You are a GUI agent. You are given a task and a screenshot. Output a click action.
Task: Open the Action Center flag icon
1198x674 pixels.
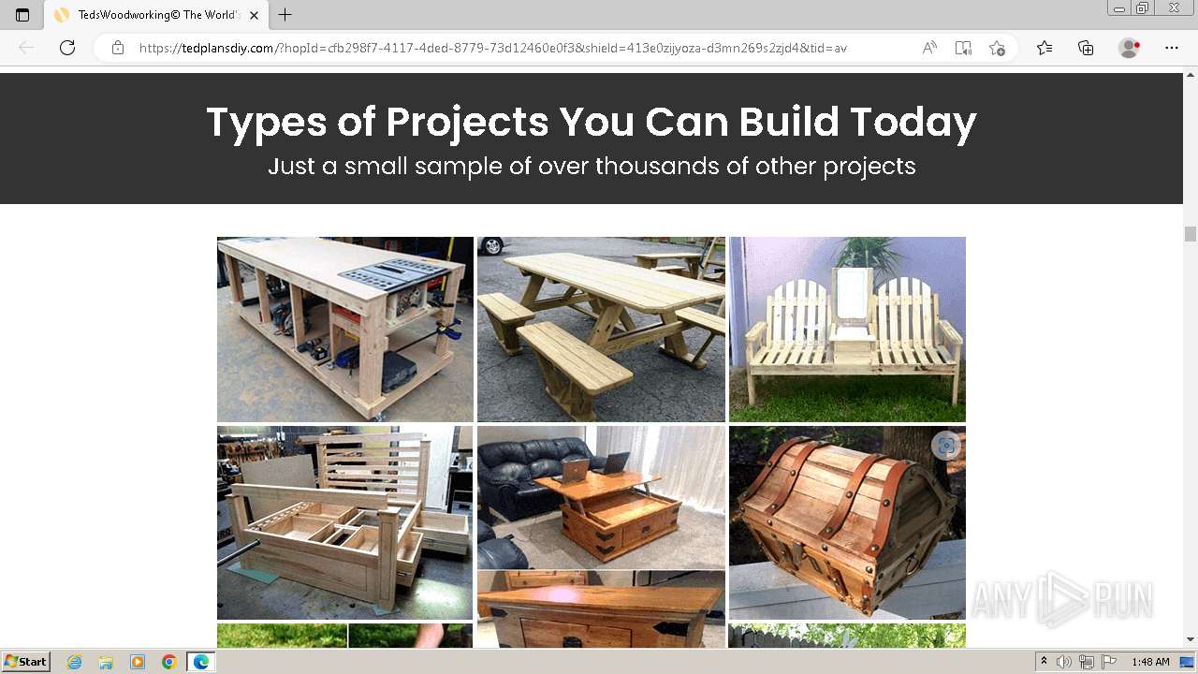[x=1109, y=662]
